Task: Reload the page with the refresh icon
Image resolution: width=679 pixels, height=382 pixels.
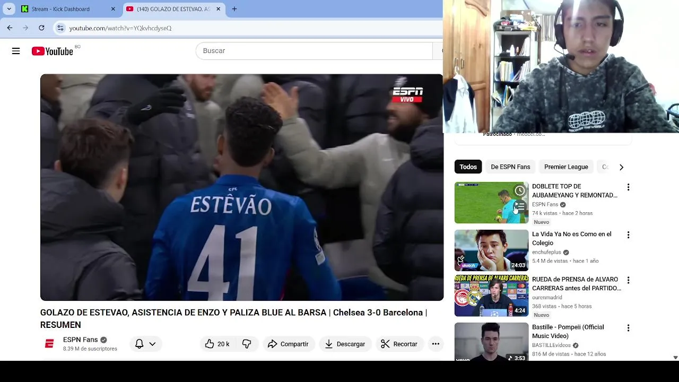Action: [41, 28]
